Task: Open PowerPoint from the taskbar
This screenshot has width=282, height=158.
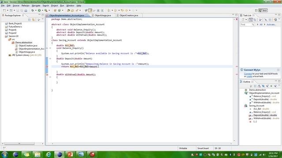Action: pyautogui.click(x=70, y=154)
